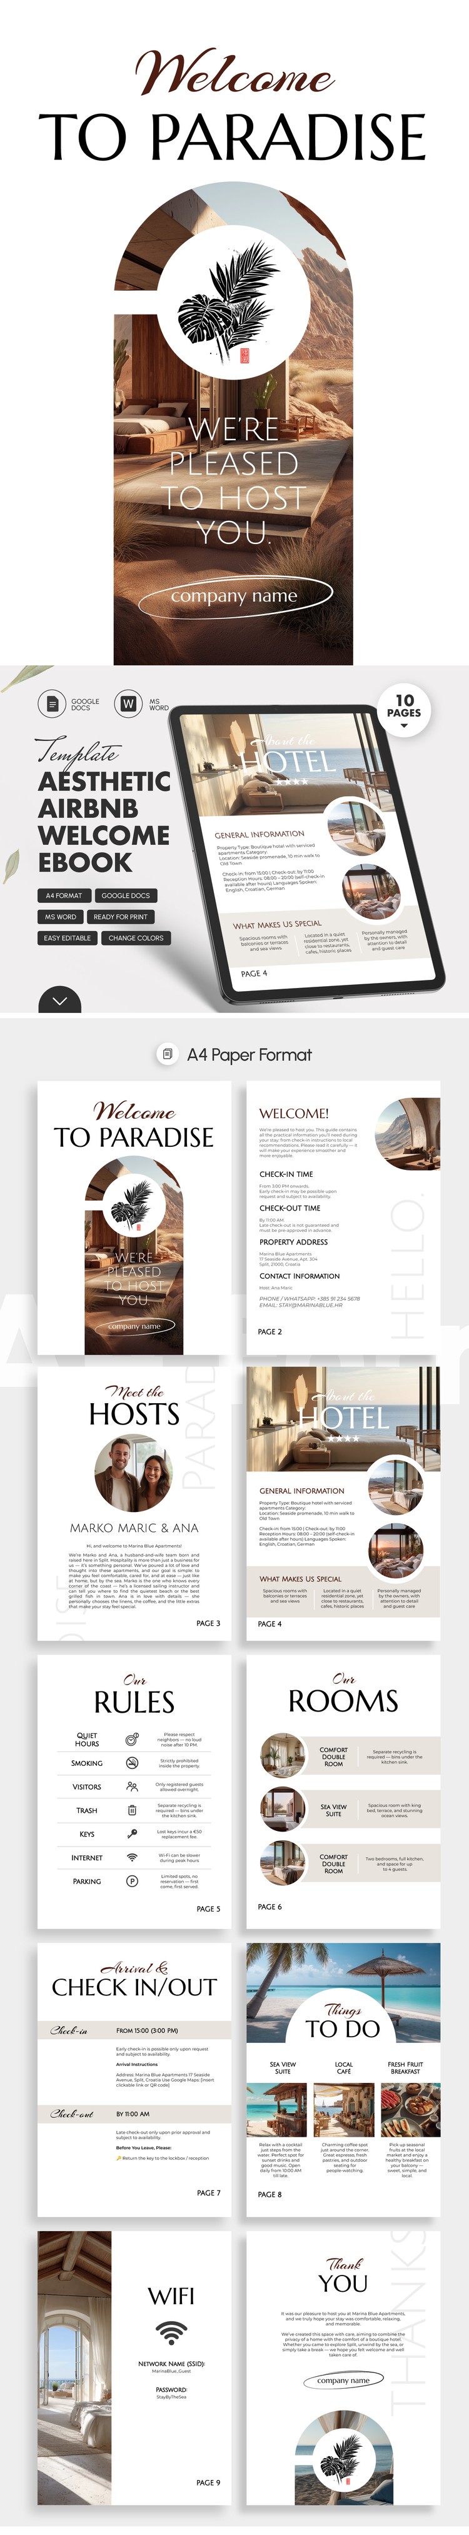Click the arrow under '10 PAGES' badge
Viewport: 469px width, 2535px height.
point(404,726)
